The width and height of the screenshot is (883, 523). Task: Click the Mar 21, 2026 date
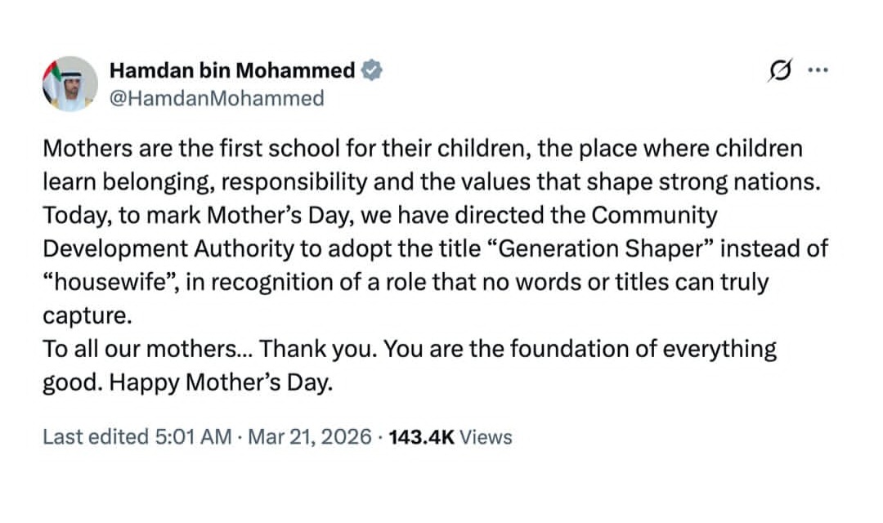[x=310, y=437]
